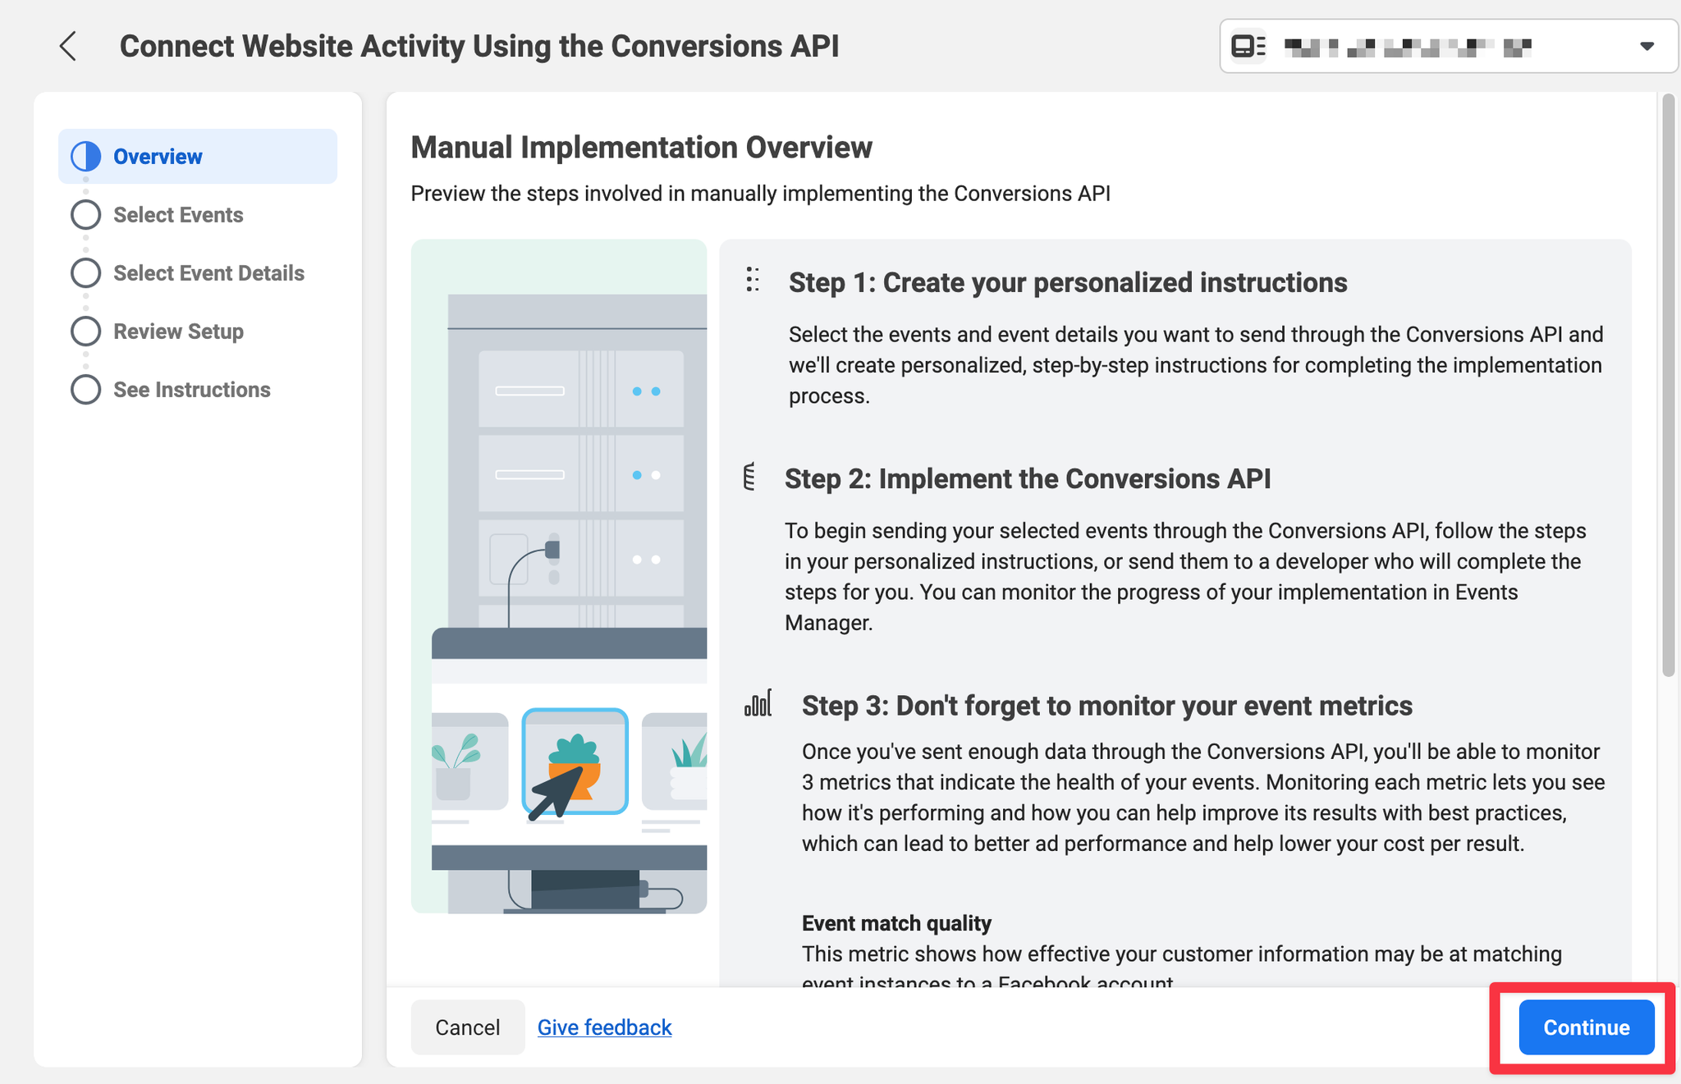Select the Select Event Details step circle
The image size is (1681, 1084).
pos(86,272)
